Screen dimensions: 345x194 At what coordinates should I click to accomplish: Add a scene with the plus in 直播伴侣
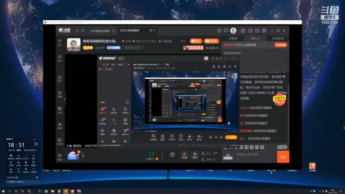(x=129, y=64)
